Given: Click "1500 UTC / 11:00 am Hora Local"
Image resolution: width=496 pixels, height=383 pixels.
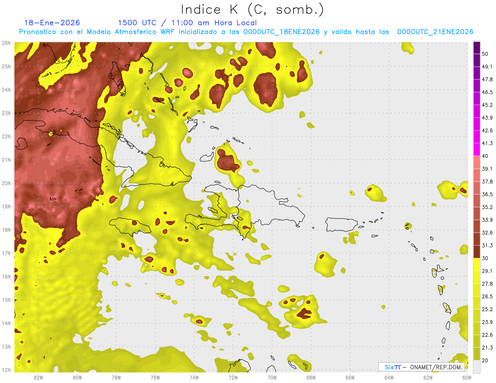Looking at the screenshot, I should coord(187,23).
